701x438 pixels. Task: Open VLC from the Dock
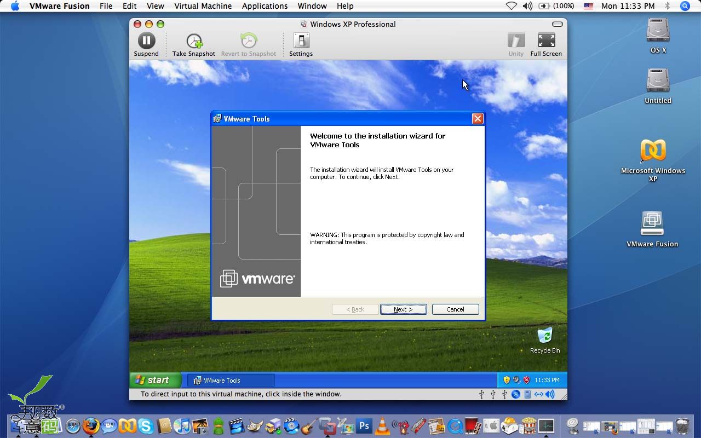382,425
